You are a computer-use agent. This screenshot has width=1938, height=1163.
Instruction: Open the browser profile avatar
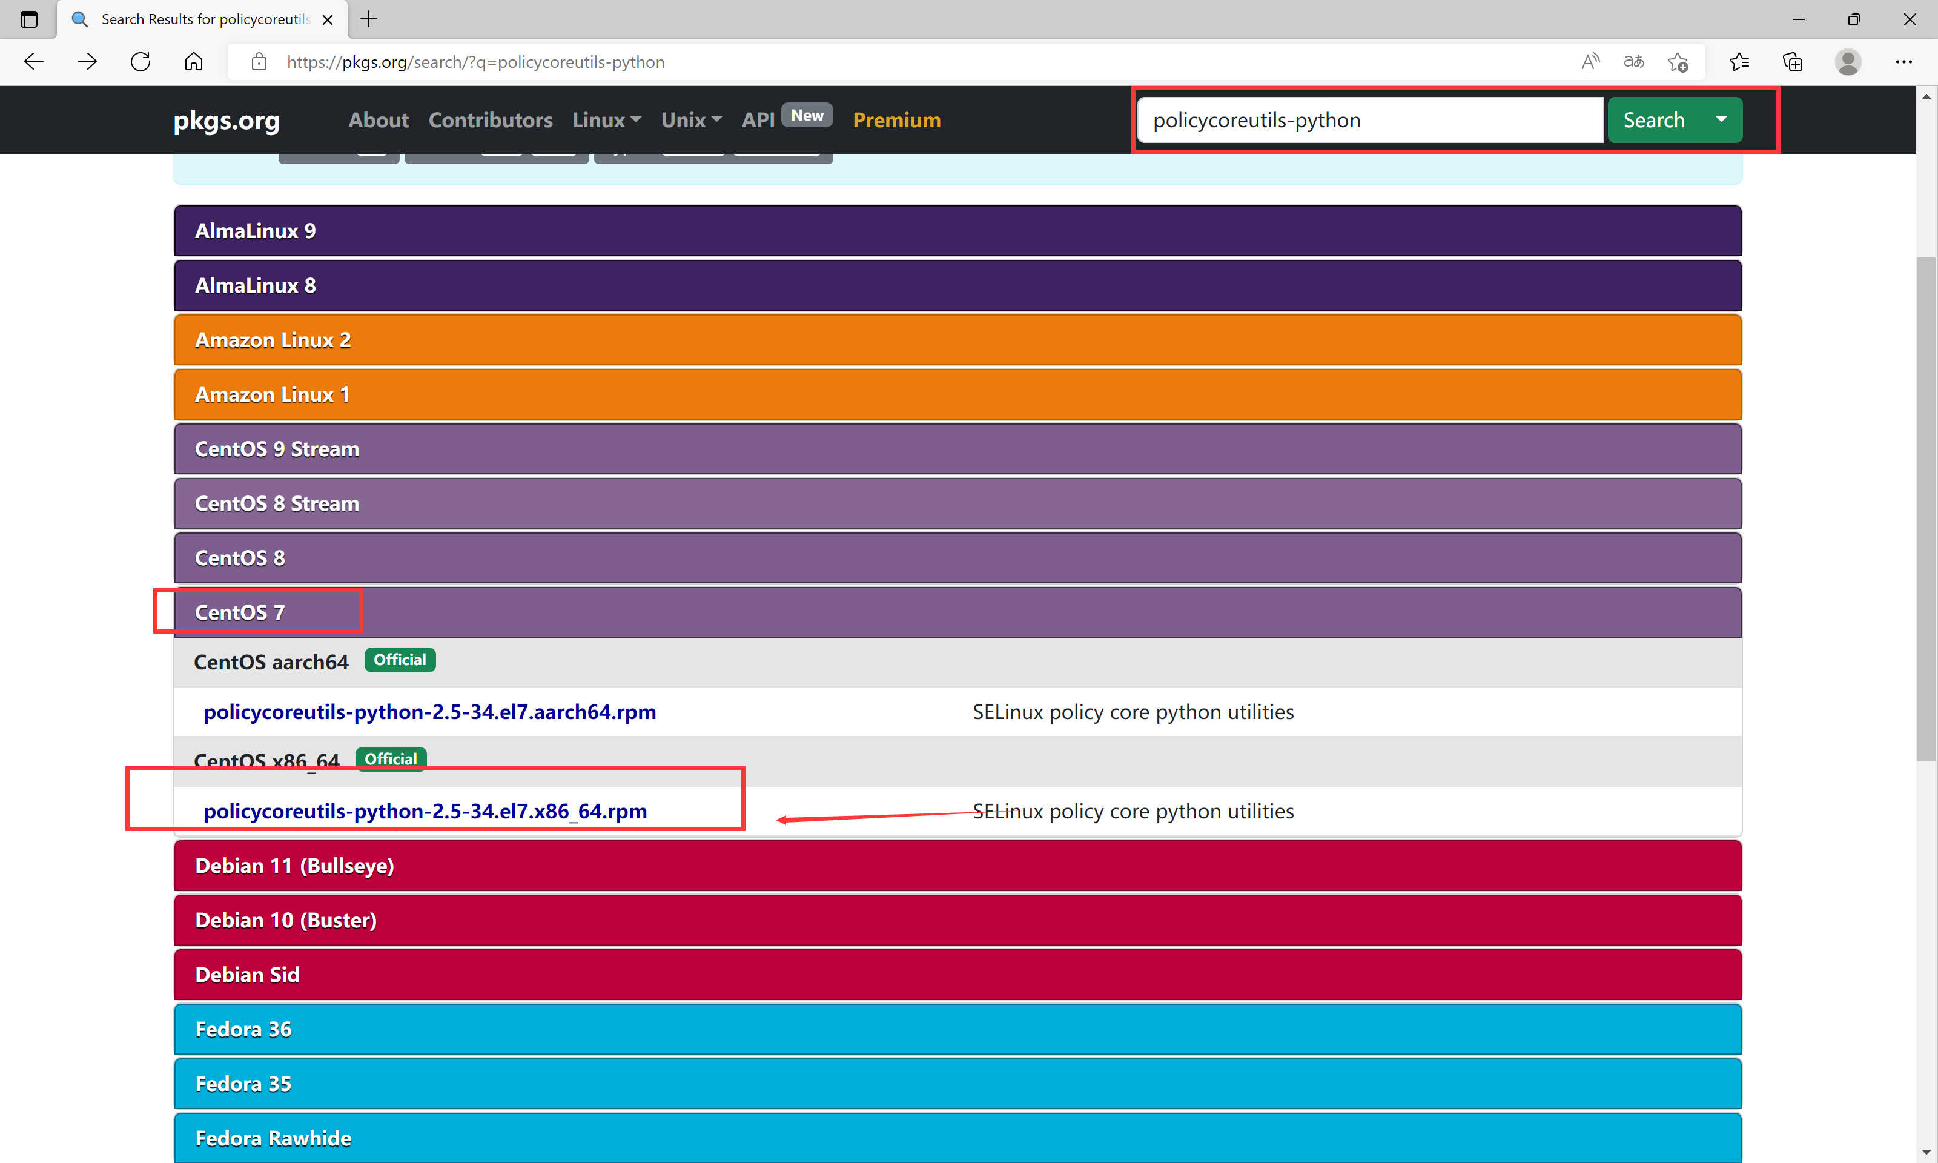(1848, 61)
